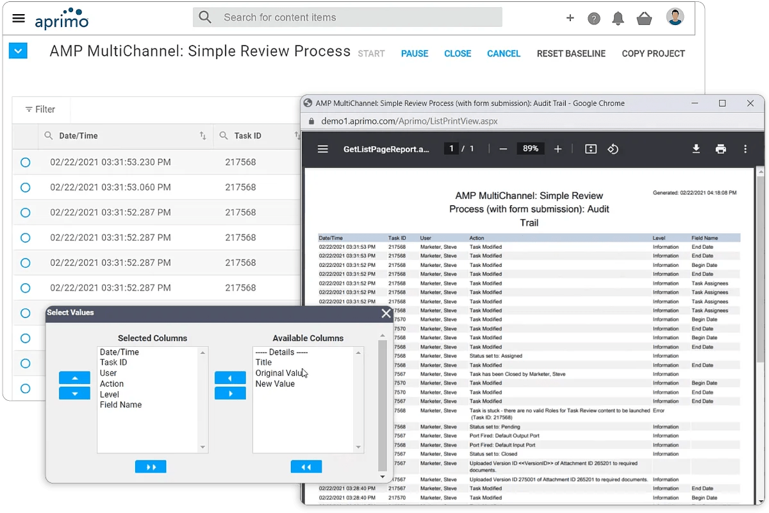The image size is (769, 513).
Task: Select Task ID in Selected Columns
Action: (x=113, y=362)
